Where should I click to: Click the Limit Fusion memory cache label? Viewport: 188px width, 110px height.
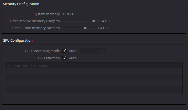[x=36, y=28]
